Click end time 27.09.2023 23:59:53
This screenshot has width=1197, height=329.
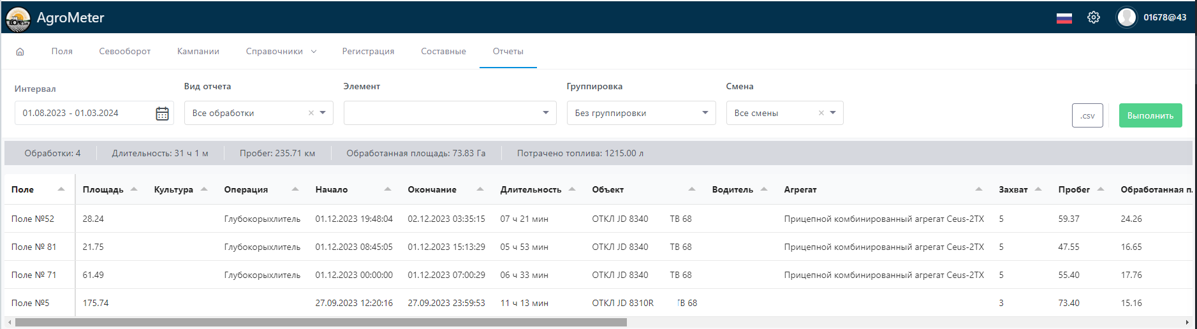click(446, 303)
